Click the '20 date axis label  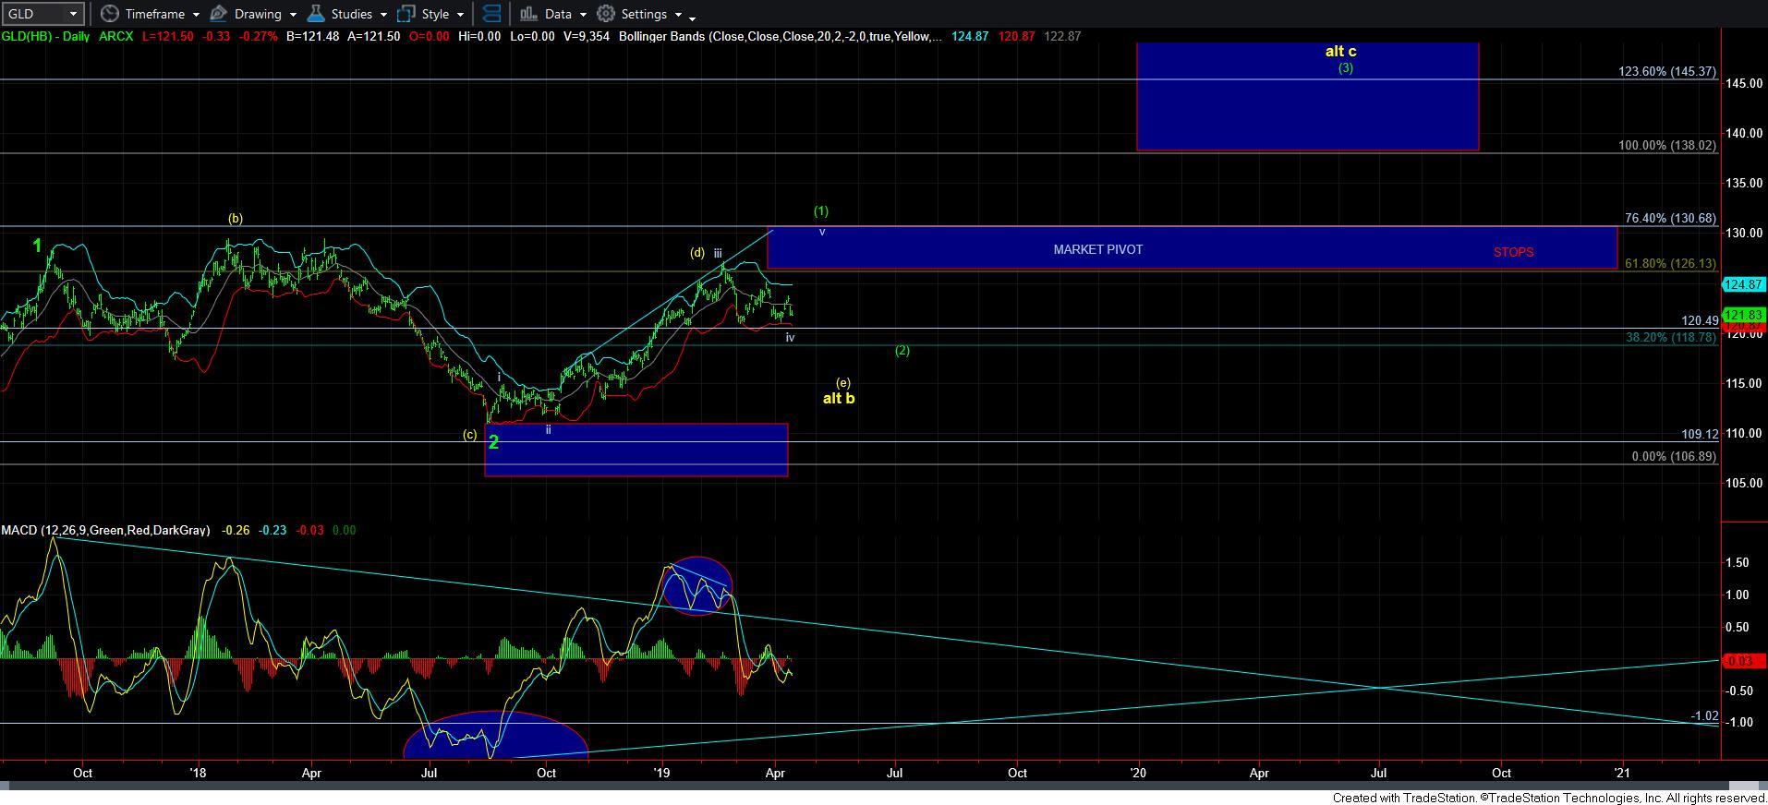(1138, 772)
